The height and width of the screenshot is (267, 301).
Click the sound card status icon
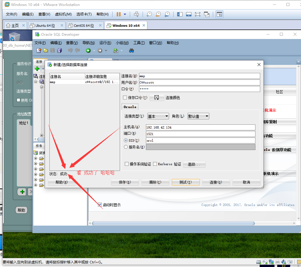point(284,262)
